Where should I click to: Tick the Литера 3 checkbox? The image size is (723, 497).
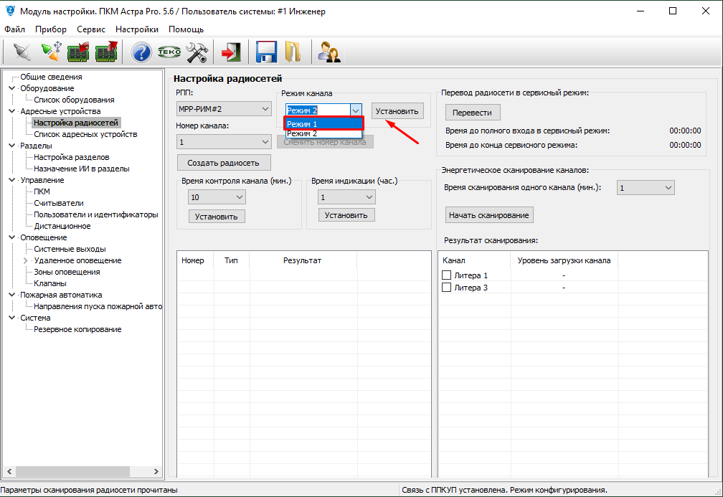click(446, 287)
